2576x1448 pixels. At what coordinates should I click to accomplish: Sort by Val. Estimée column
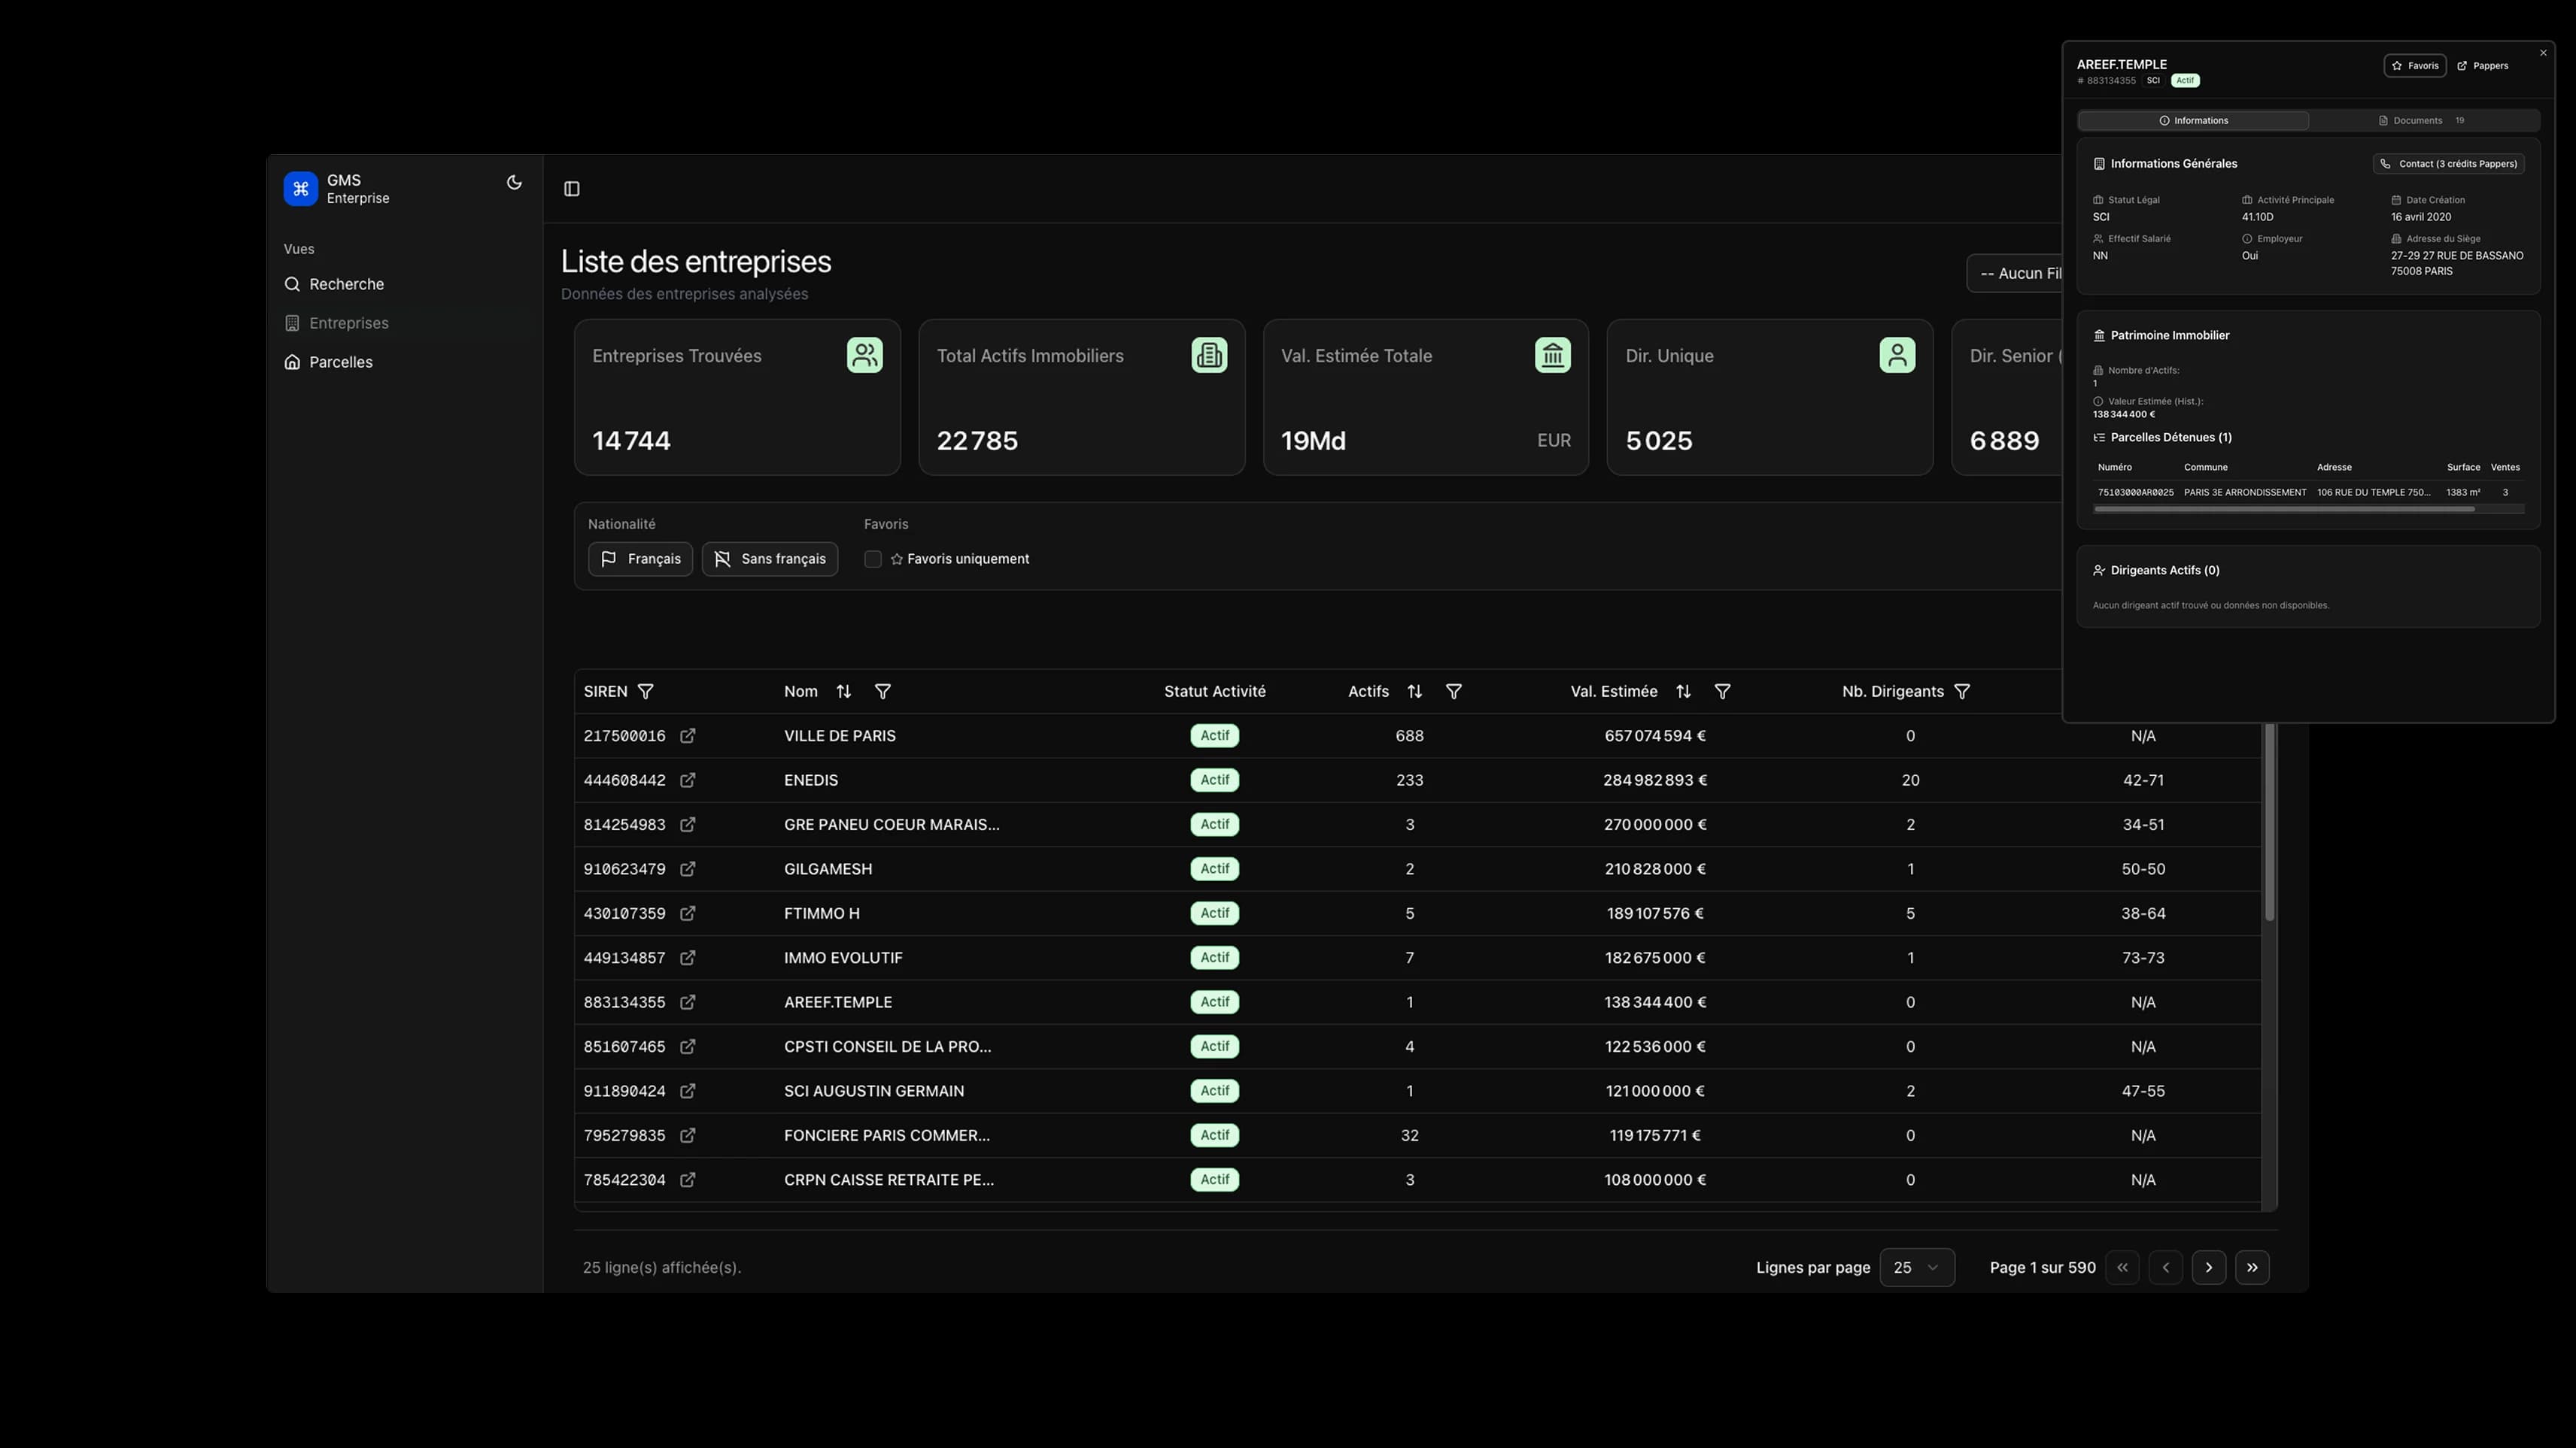(1683, 690)
